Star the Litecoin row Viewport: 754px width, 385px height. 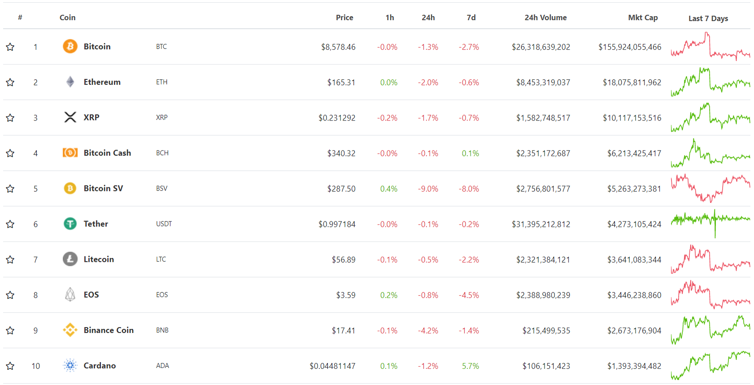tap(10, 259)
